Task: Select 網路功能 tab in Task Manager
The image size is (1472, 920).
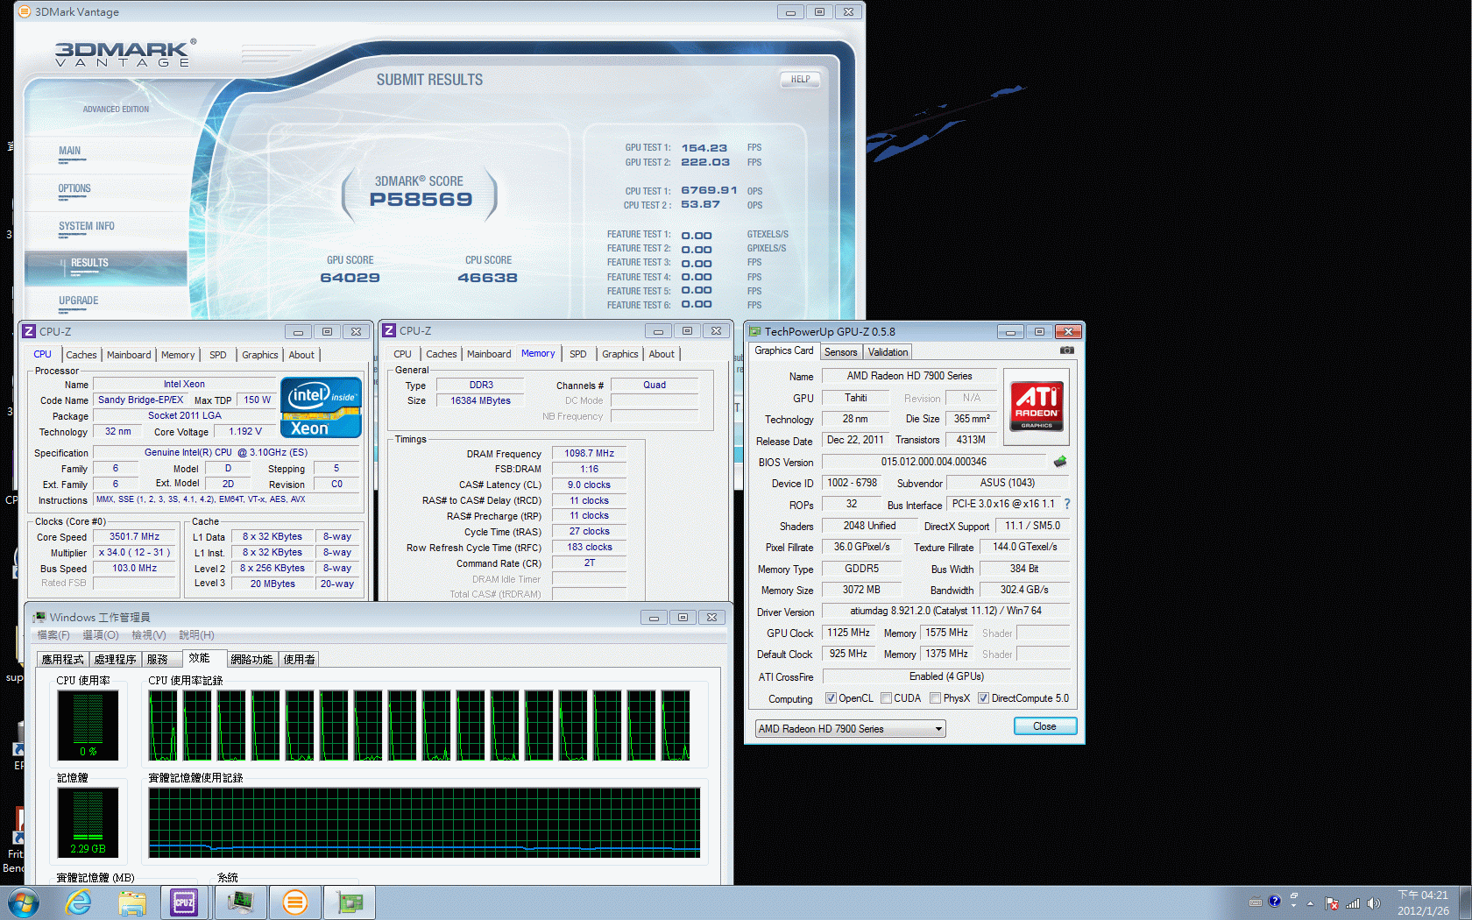Action: (251, 660)
